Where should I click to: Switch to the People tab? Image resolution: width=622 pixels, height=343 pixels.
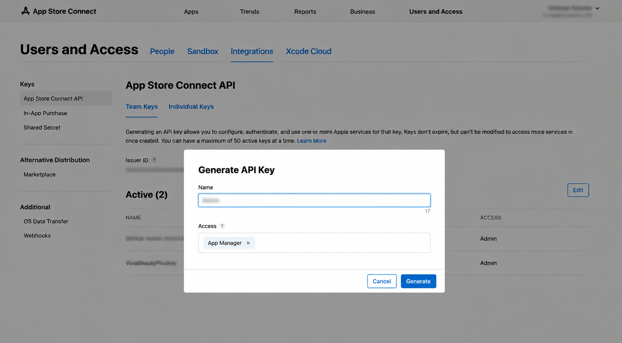(162, 51)
